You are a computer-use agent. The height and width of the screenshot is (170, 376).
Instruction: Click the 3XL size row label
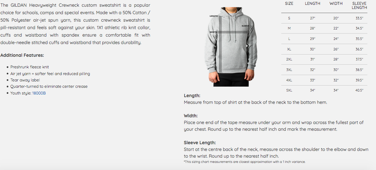[x=289, y=69]
